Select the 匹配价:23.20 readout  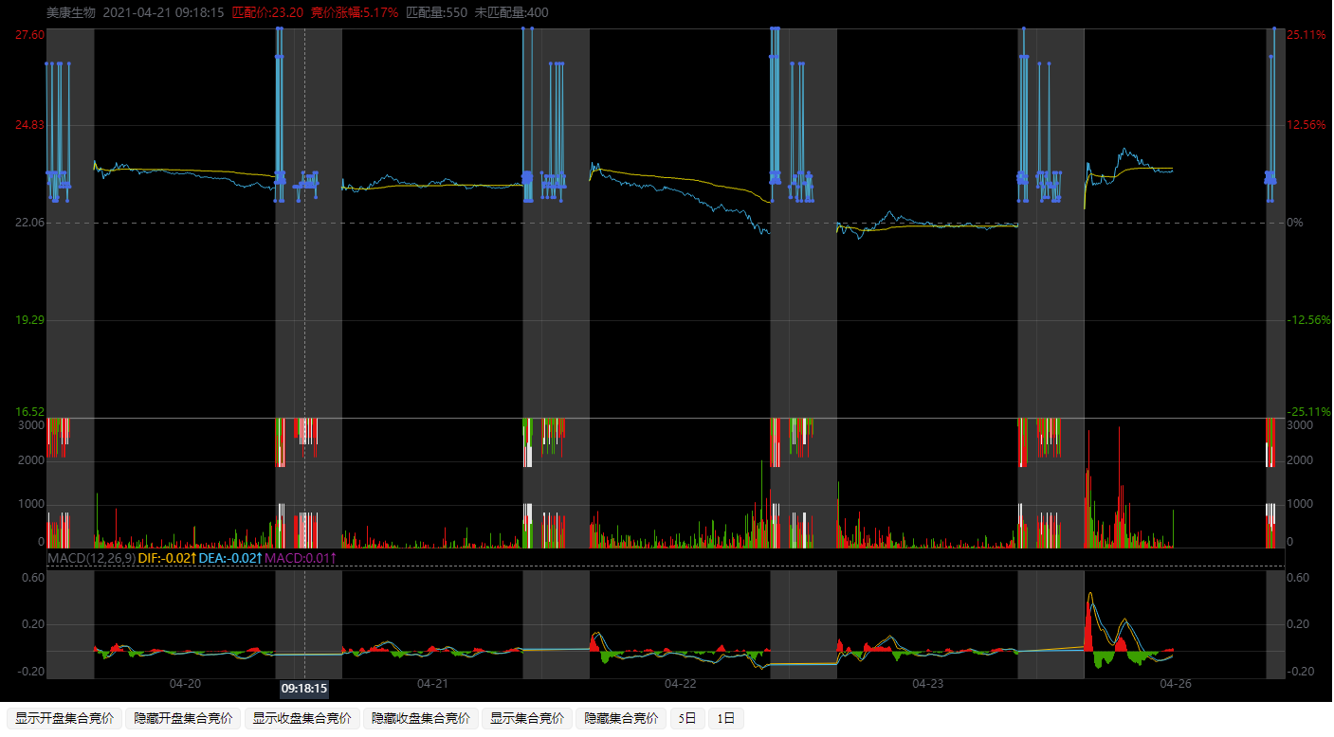[x=268, y=12]
